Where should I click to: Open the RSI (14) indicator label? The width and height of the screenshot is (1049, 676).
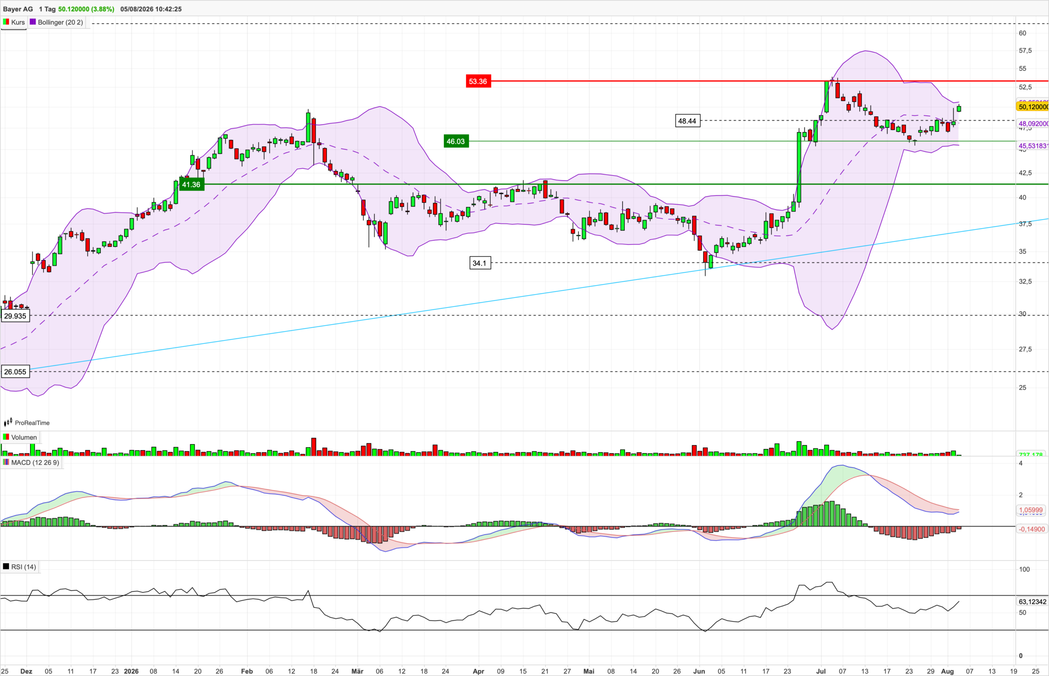coord(24,567)
